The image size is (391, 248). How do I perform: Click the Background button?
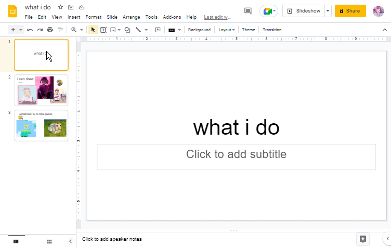pos(199,30)
